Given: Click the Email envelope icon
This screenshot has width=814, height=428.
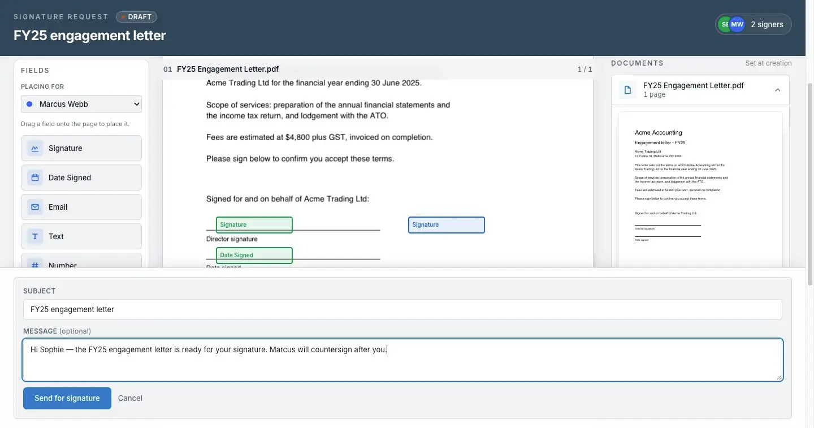Looking at the screenshot, I should coord(35,207).
